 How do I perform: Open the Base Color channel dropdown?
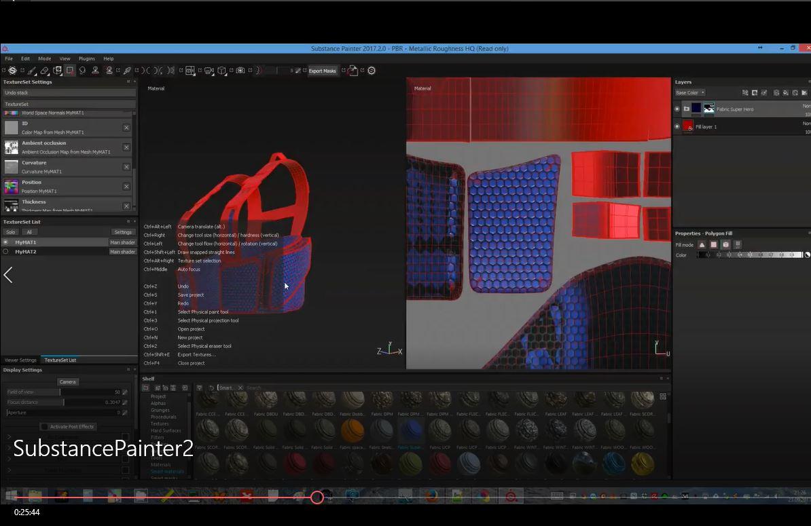pos(690,93)
